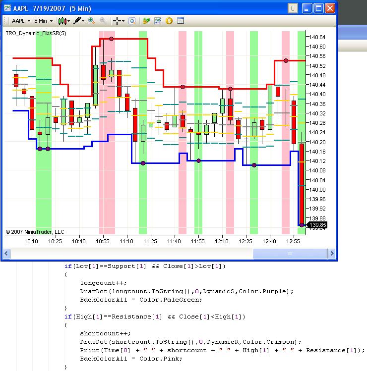This screenshot has width=367, height=371.
Task: Expand the drawing tools dropdown arrow
Action: [x=83, y=21]
